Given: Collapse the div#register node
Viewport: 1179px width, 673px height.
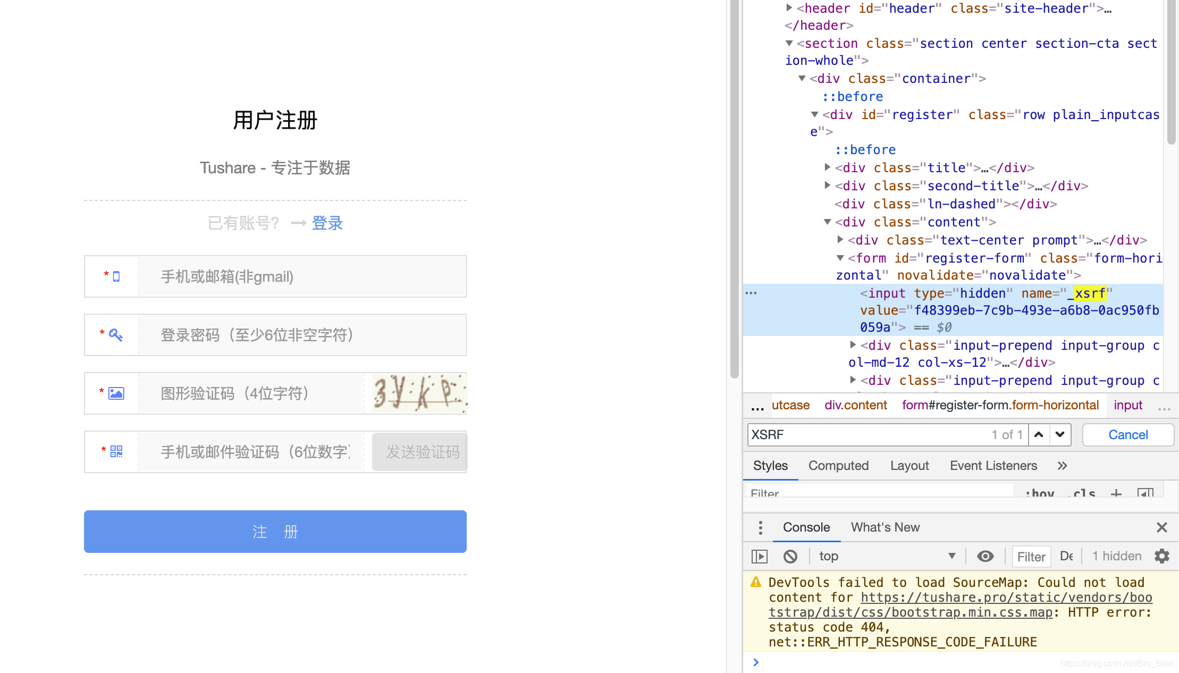Looking at the screenshot, I should pyautogui.click(x=815, y=114).
